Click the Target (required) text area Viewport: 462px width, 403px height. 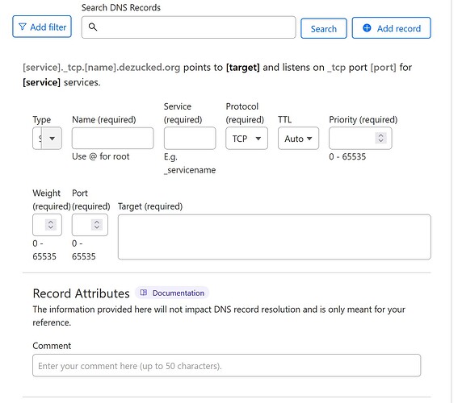point(275,237)
